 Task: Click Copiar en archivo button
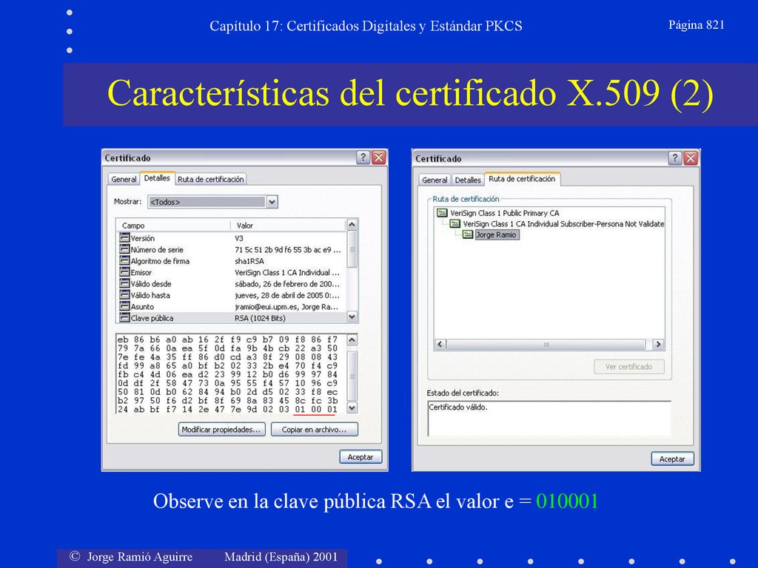tap(314, 430)
